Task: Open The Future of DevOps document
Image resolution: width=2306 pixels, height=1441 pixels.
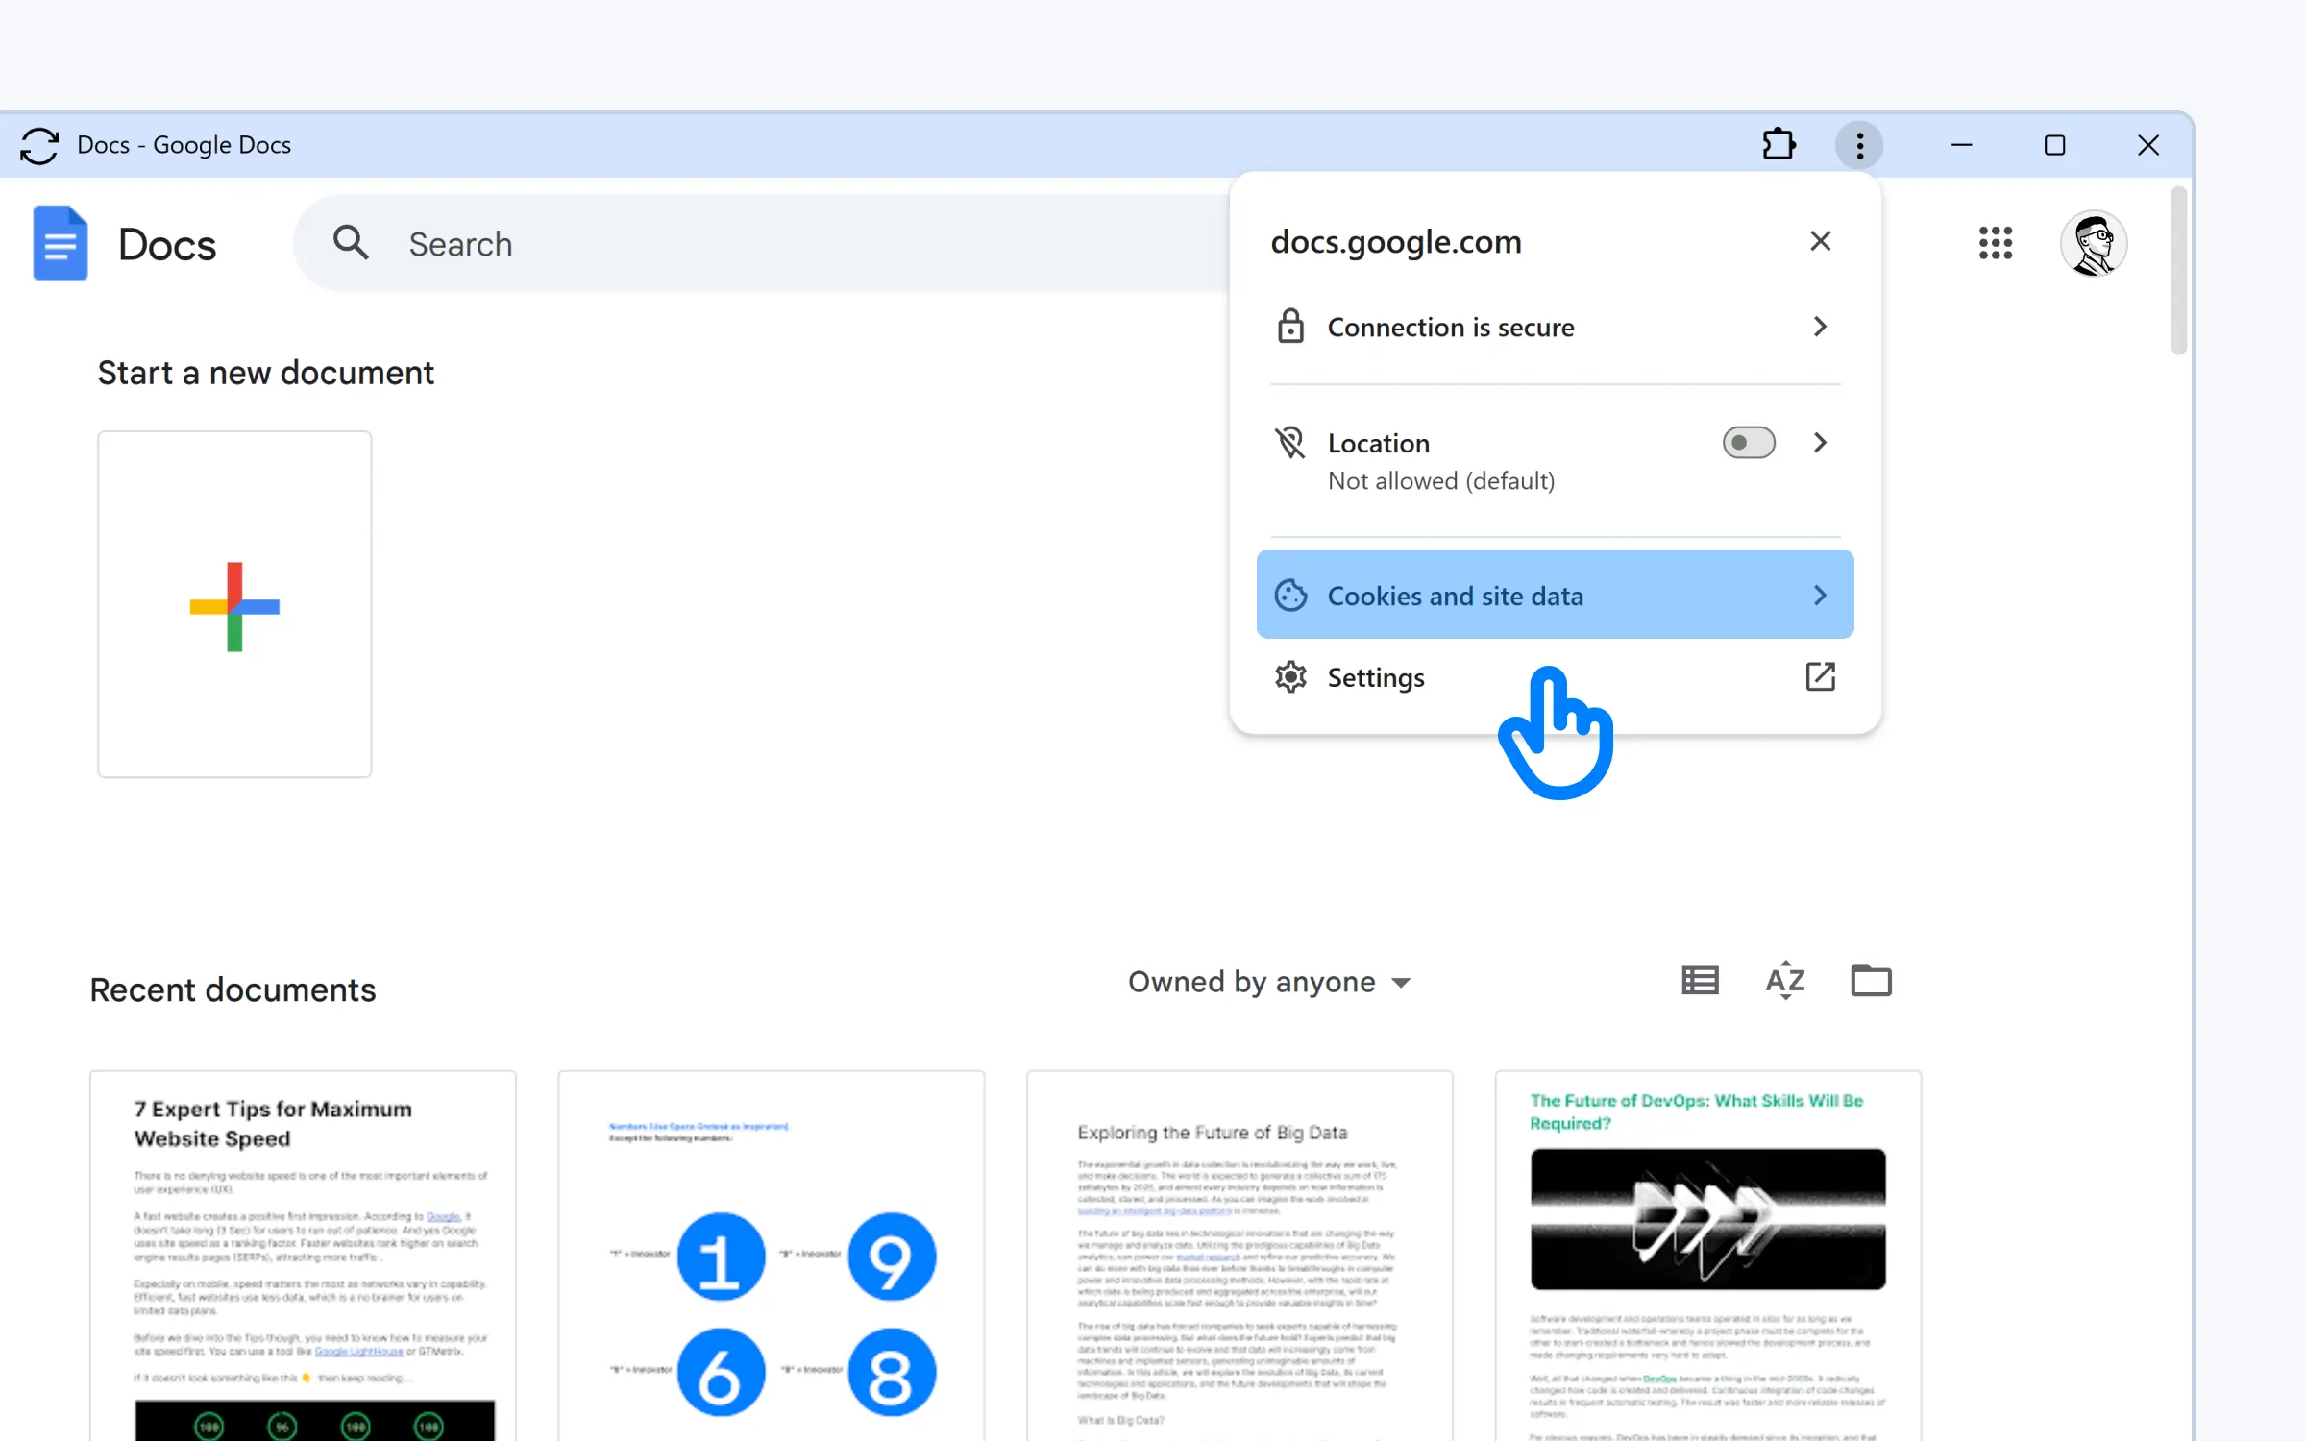Action: tap(1708, 1256)
